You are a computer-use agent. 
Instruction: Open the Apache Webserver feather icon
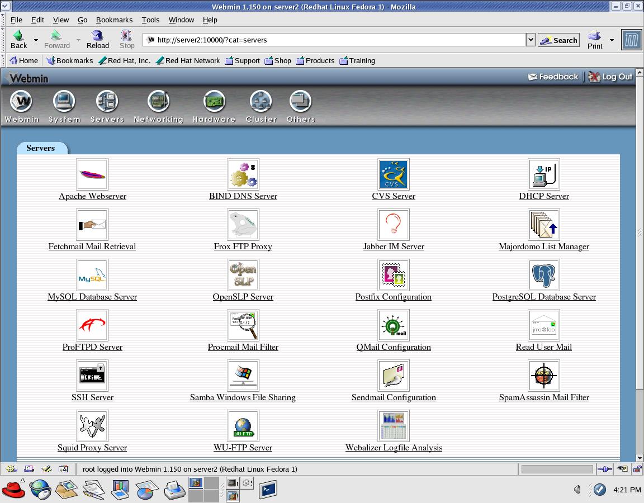(x=92, y=174)
